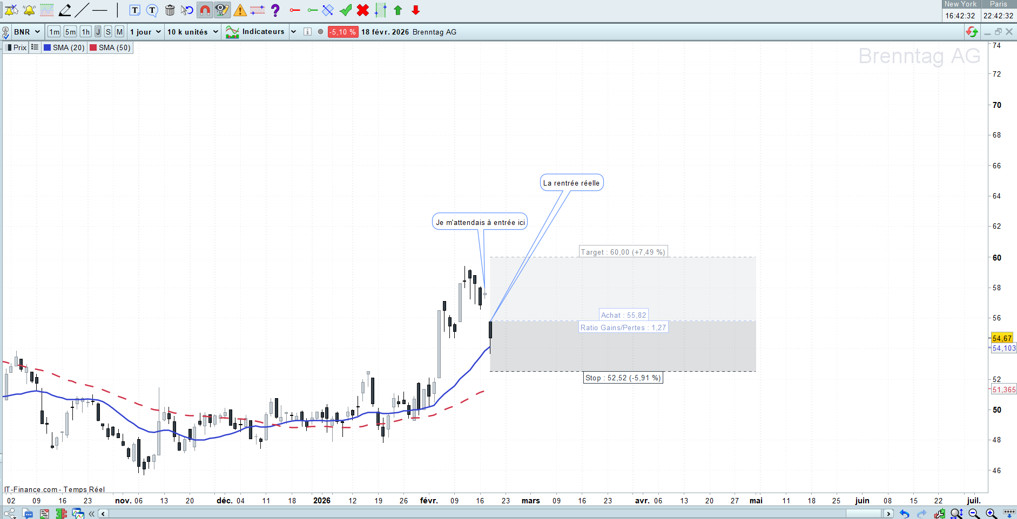Click the share icon bottom left
Screen dimensions: 1017x519
[10, 513]
